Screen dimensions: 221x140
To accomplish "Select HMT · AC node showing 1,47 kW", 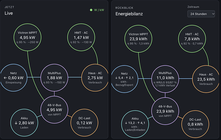I will (81, 37).
